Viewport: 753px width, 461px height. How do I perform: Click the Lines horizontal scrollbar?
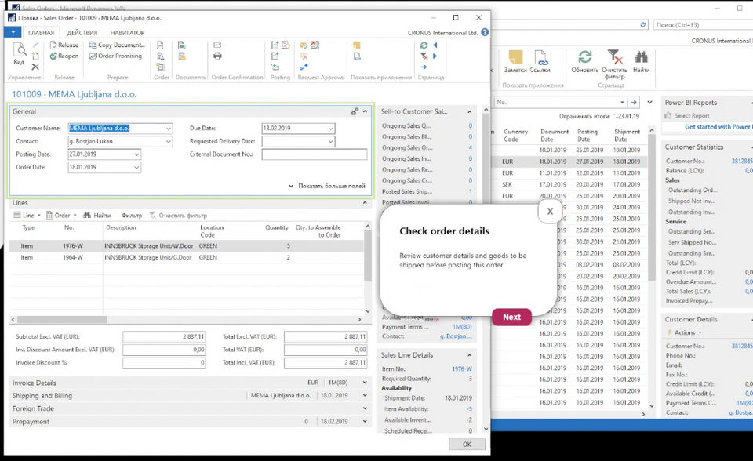pyautogui.click(x=62, y=319)
